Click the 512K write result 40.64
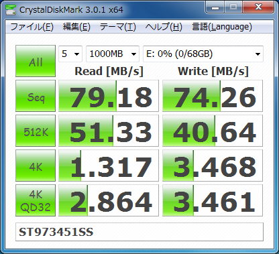 coord(213,131)
